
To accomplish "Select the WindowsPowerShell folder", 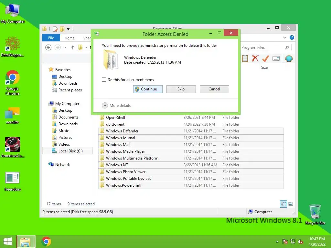I will [191, 185].
